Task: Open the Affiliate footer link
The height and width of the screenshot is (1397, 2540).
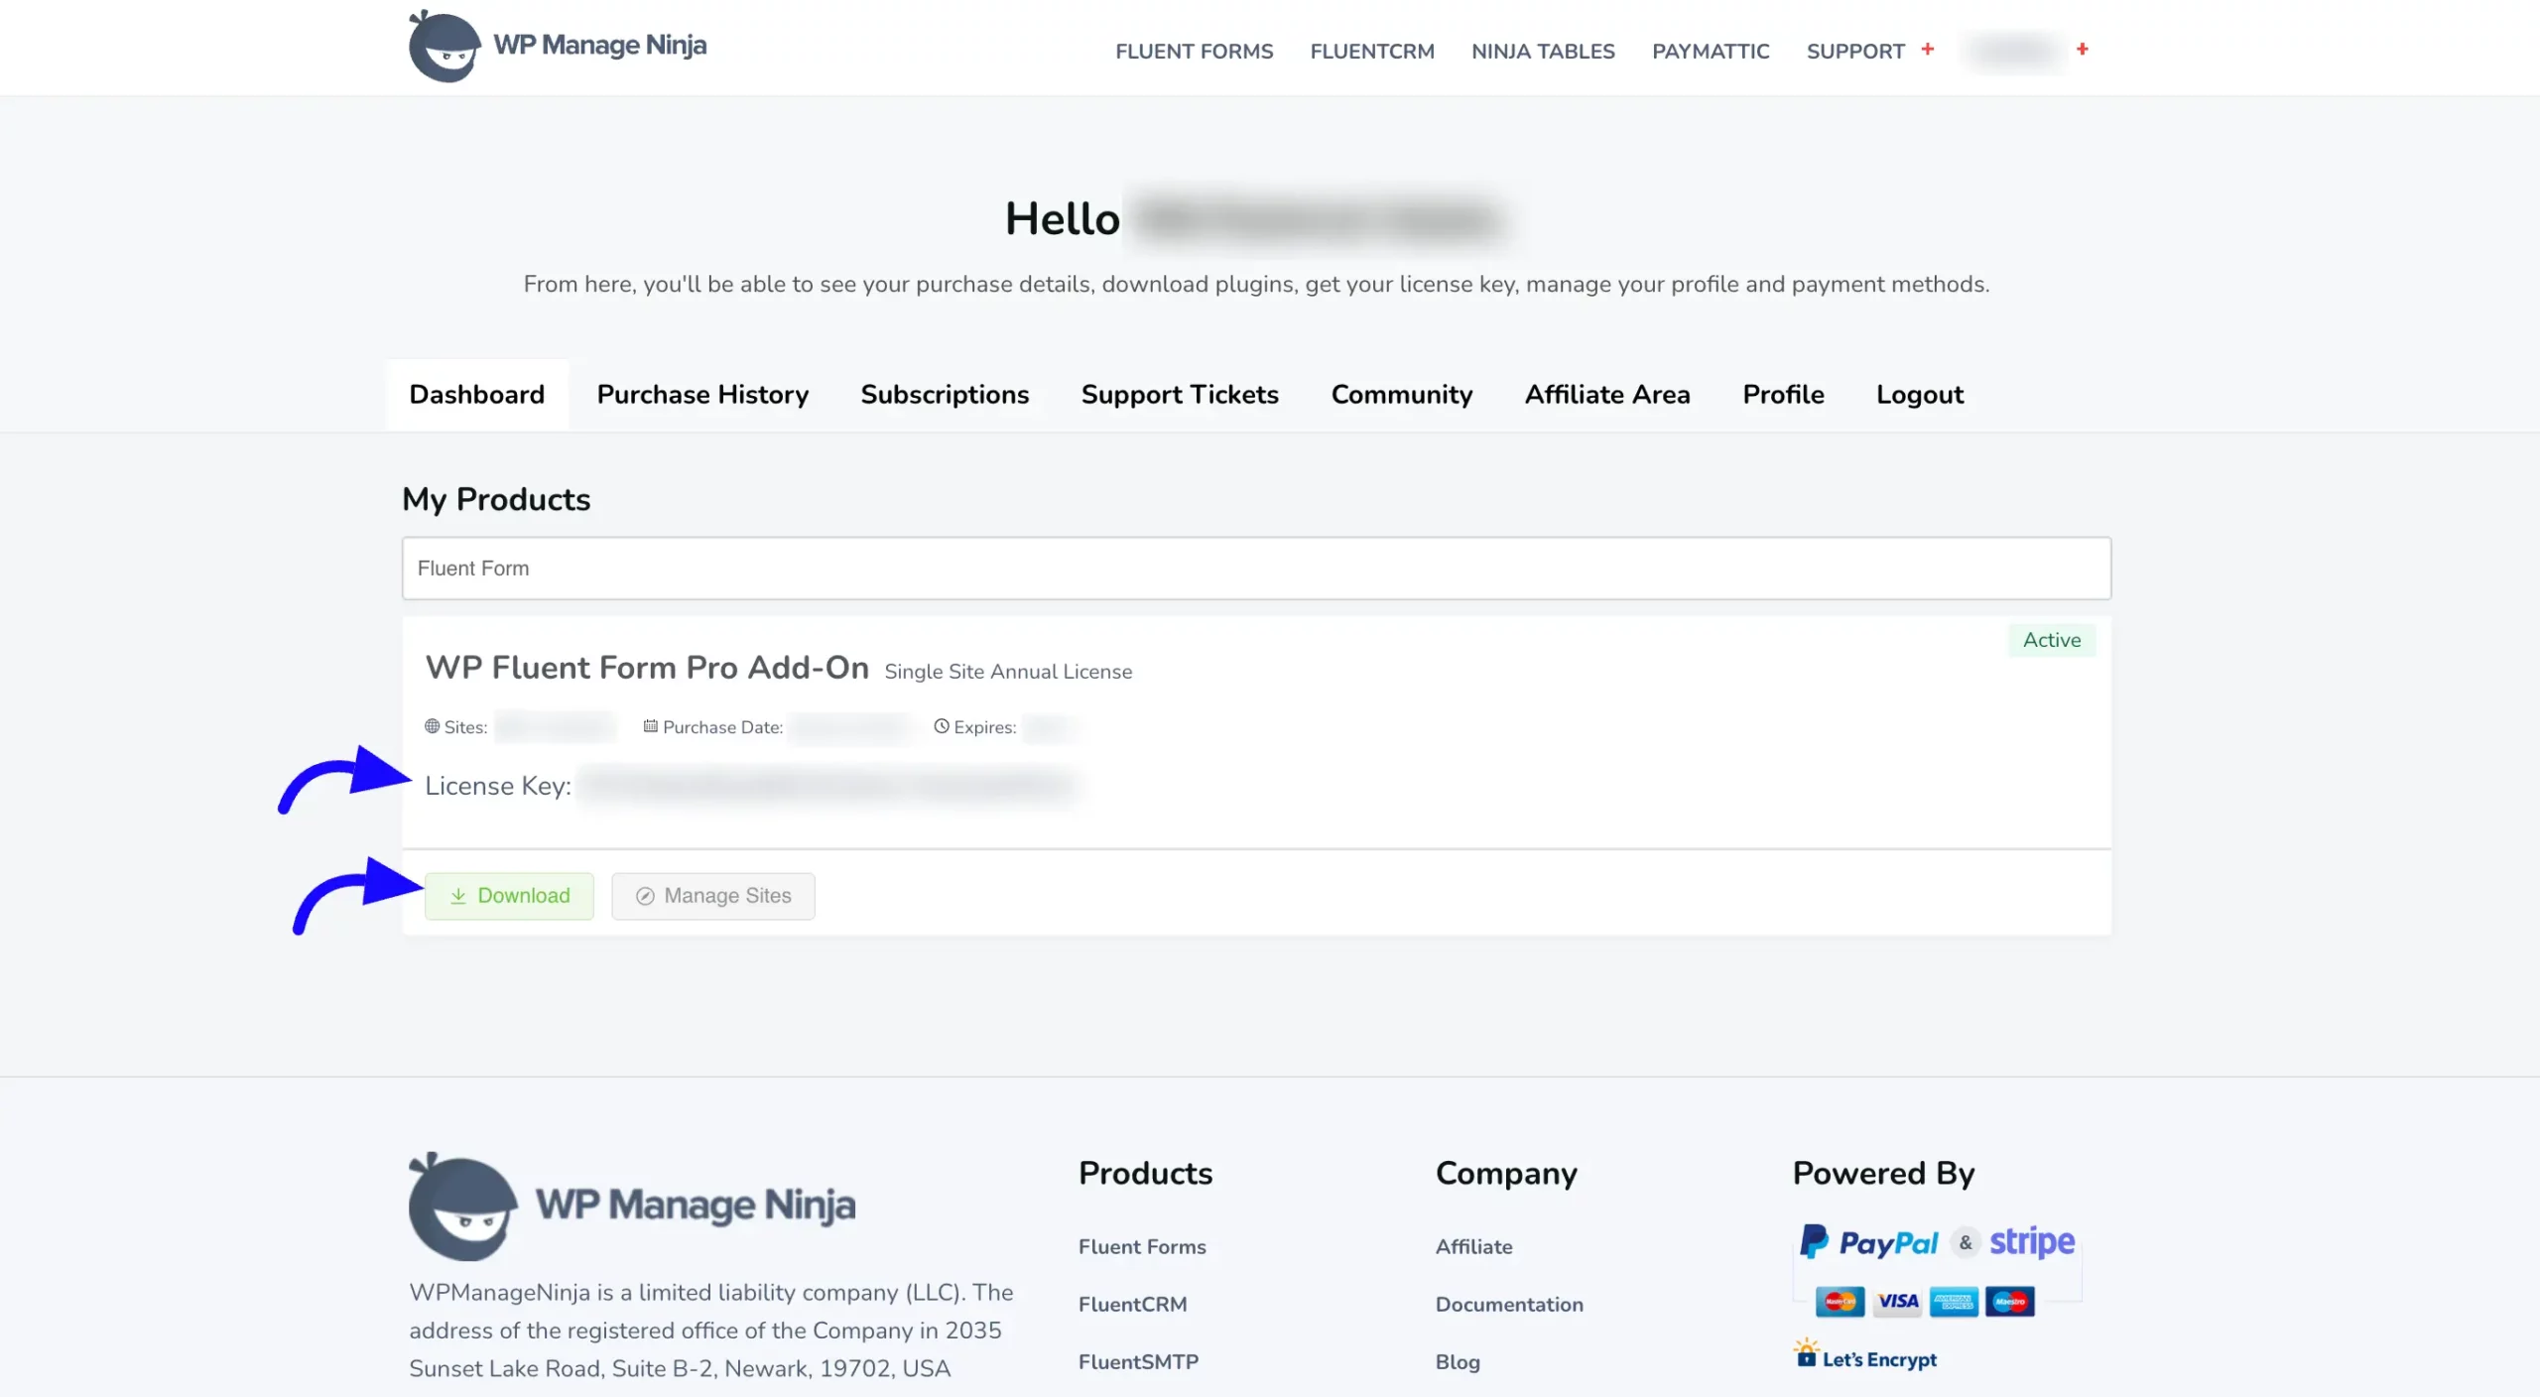Action: 1473,1247
